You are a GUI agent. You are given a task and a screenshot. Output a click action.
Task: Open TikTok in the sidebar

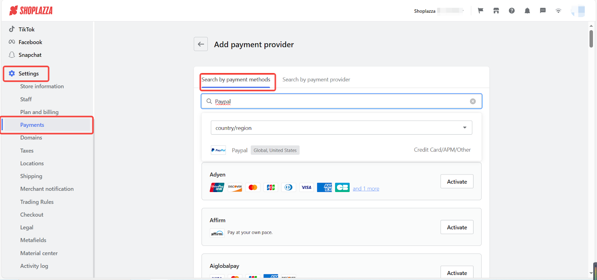[26, 29]
